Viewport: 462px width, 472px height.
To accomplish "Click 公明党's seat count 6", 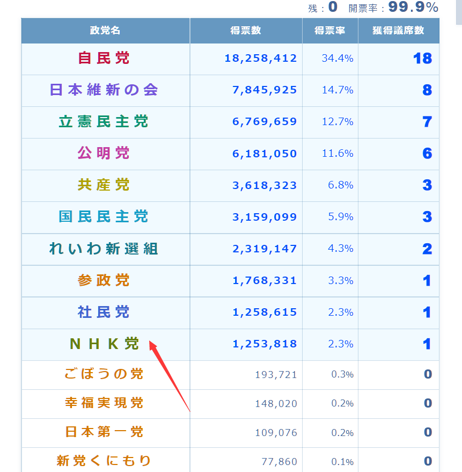I will pos(427,154).
